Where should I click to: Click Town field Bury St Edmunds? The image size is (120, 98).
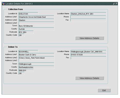tap(36, 26)
